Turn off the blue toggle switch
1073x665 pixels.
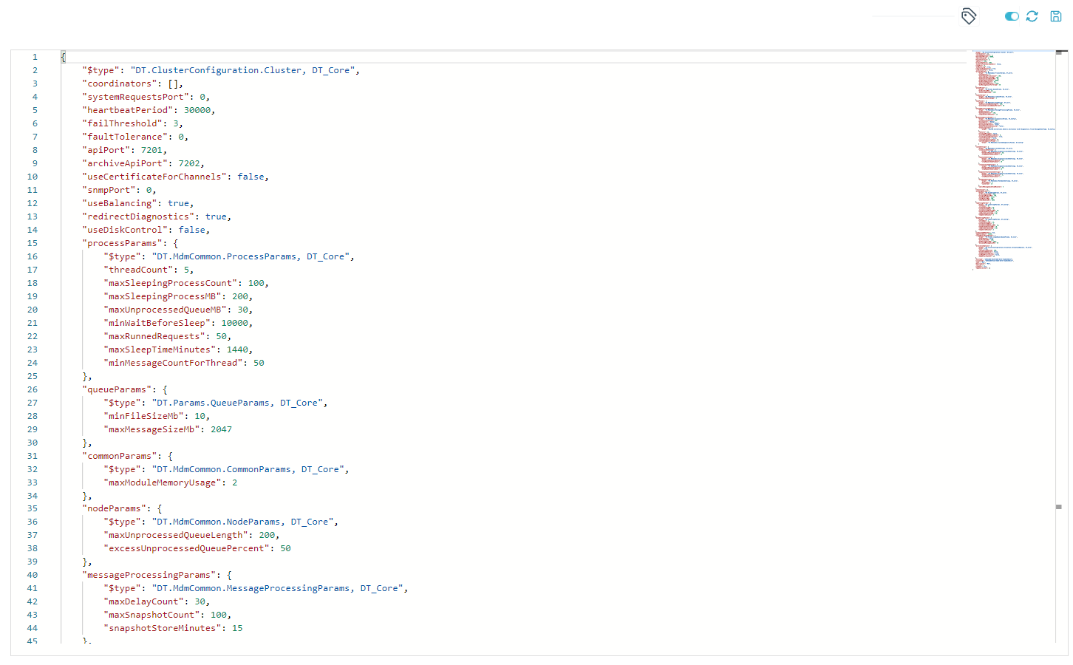pos(1012,16)
